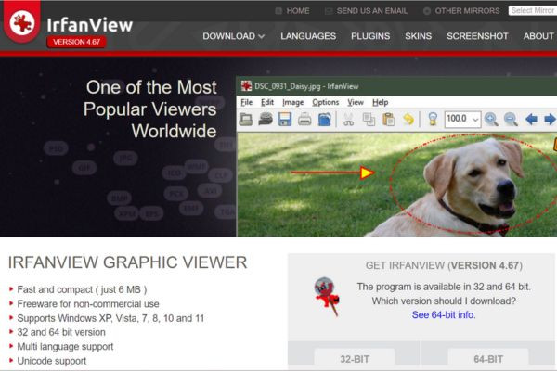Image resolution: width=557 pixels, height=371 pixels.
Task: Click 'Freeware for non-commercial use' text
Action: [88, 304]
